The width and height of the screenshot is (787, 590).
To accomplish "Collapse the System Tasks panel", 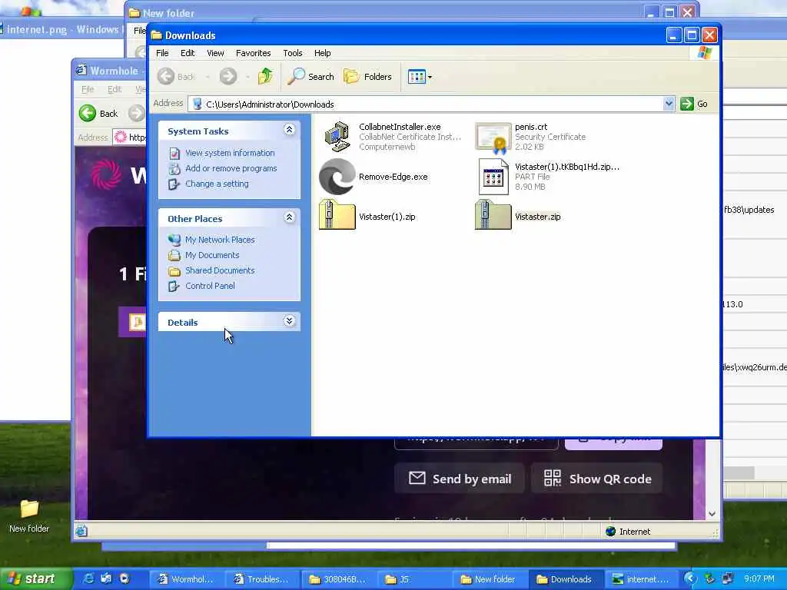I will (289, 129).
